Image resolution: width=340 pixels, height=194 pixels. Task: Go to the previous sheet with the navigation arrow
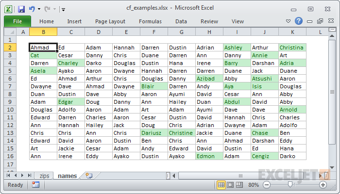(x=16, y=176)
